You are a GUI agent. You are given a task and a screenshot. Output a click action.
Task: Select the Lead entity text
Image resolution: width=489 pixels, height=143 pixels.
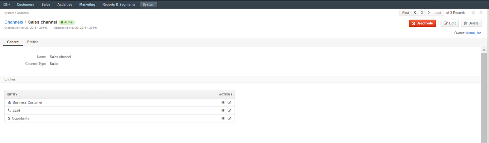[16, 110]
